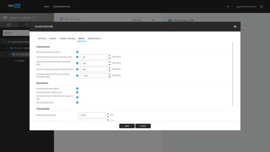
Task: Switch to grid view icon
Action: click(x=9, y=25)
